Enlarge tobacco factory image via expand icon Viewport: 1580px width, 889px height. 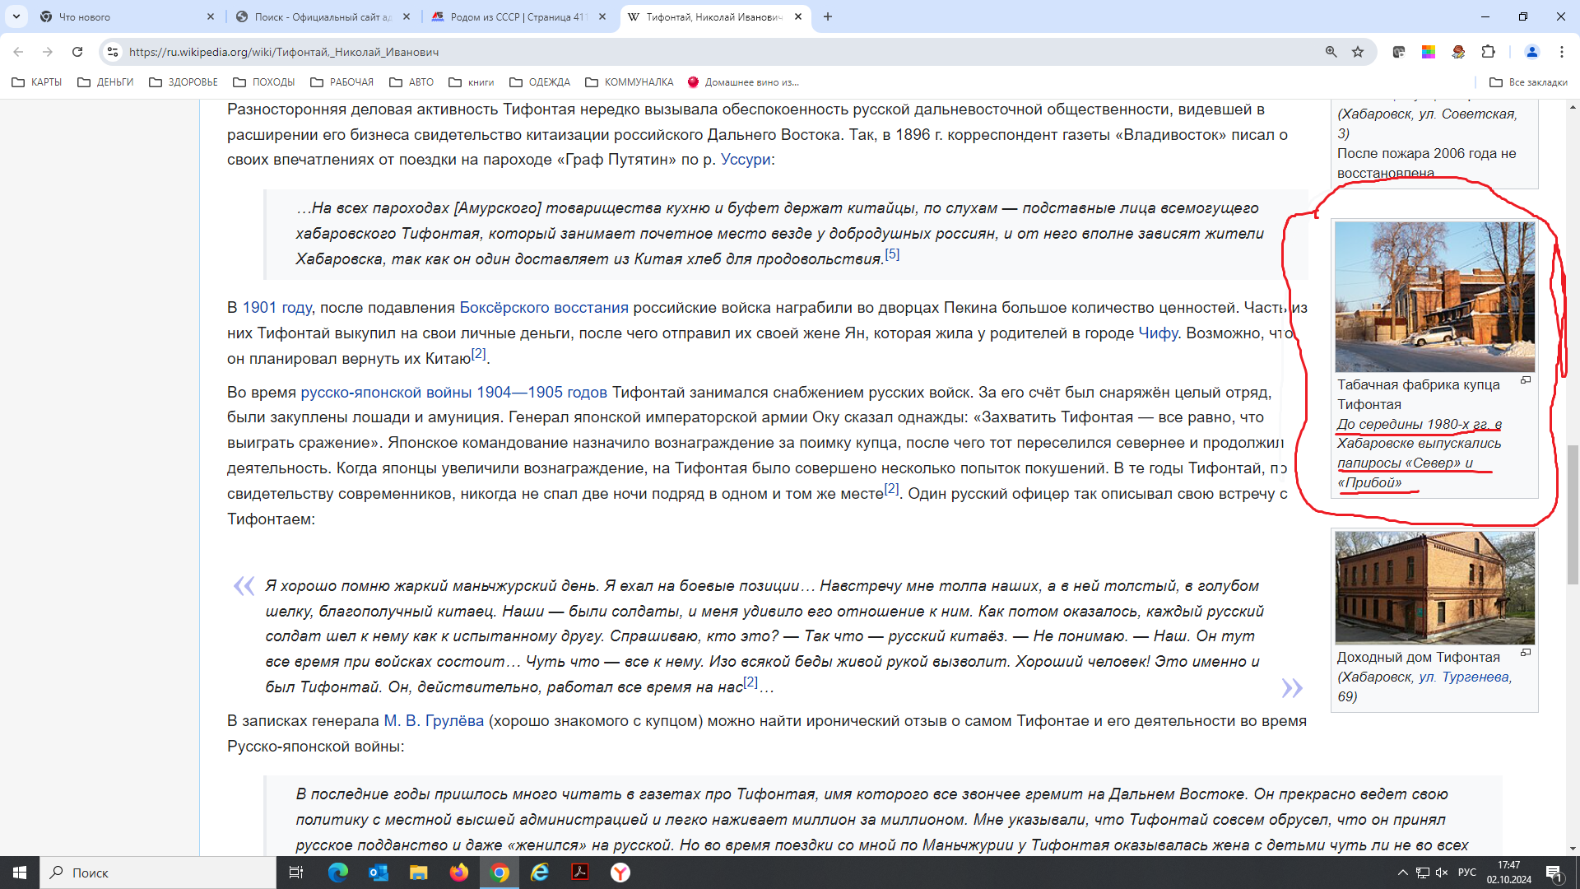(1525, 380)
